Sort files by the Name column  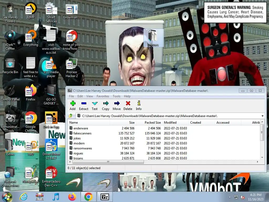point(89,123)
